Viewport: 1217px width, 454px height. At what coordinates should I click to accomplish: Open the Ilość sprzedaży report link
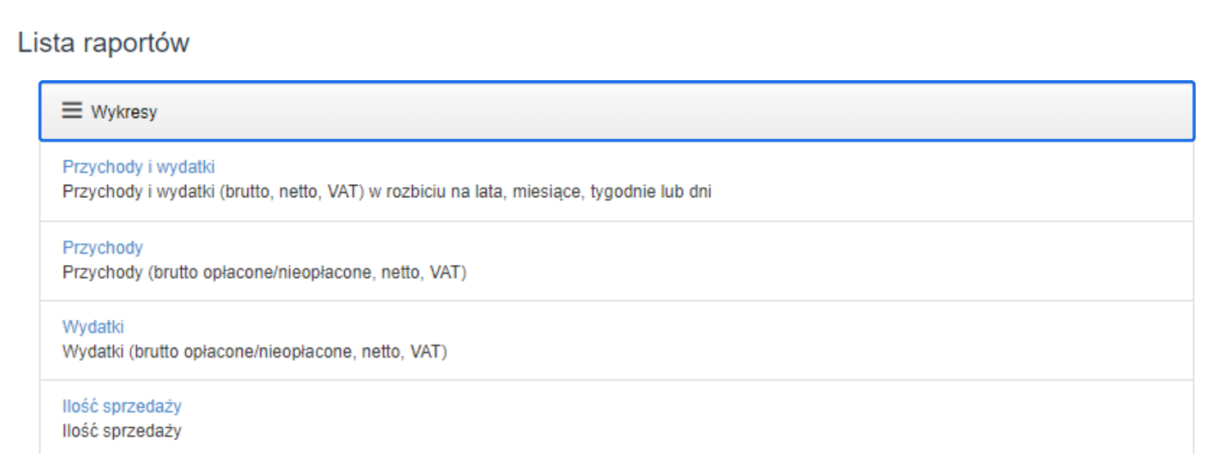click(121, 407)
